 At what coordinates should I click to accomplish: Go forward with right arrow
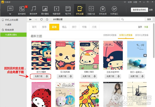[36, 19]
